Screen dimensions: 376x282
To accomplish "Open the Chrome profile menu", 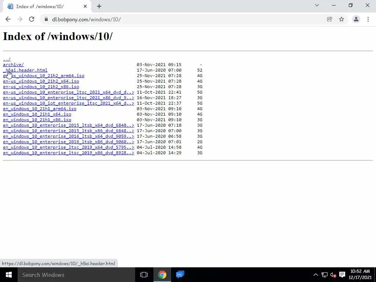I will (356, 19).
